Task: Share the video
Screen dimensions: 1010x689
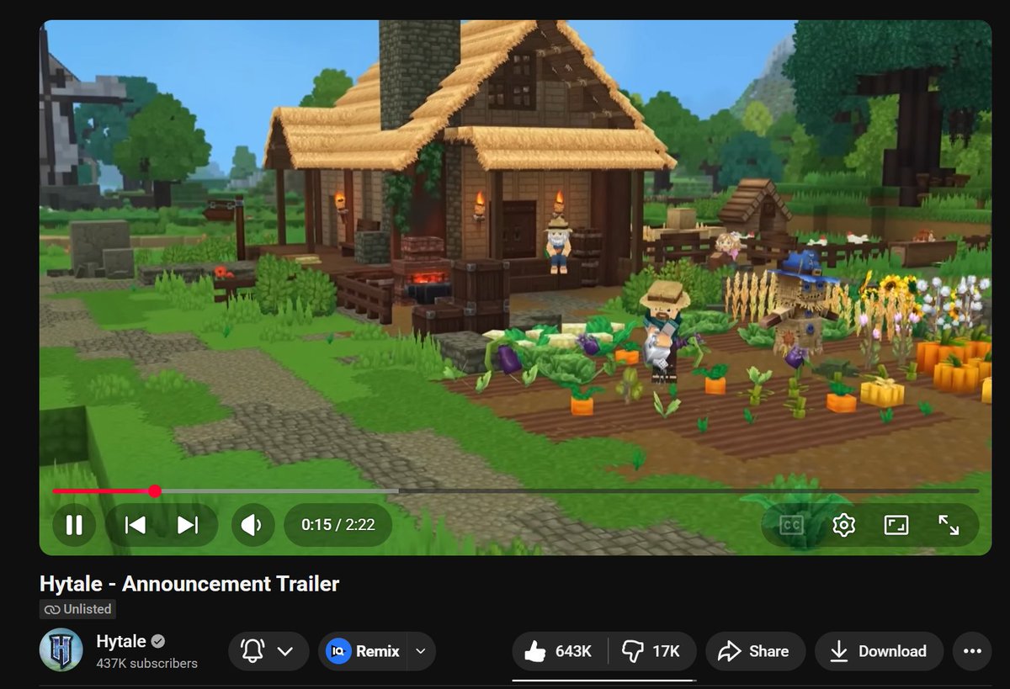Action: point(755,651)
